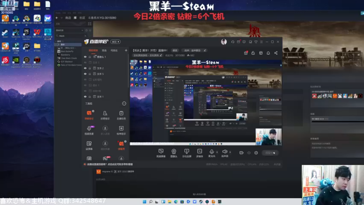Click the 修改 button beside stream title
Image resolution: width=364 pixels, height=205 pixels.
[175, 51]
